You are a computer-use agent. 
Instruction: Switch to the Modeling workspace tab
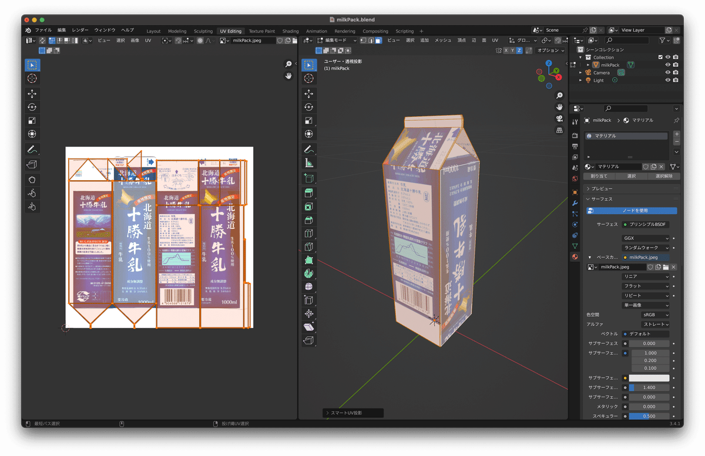point(177,31)
